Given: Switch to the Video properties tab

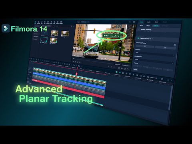Looking at the screenshot, I should pyautogui.click(x=141, y=22).
